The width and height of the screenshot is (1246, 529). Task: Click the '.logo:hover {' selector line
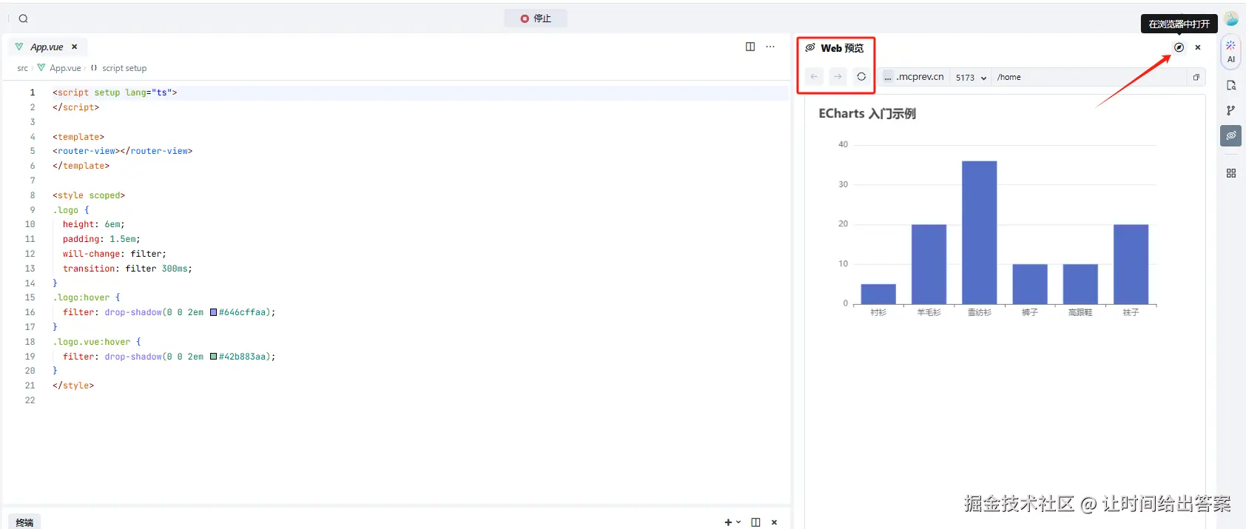[86, 297]
